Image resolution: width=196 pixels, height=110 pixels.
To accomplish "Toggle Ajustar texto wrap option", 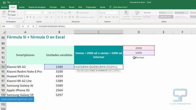I will [82, 13].
